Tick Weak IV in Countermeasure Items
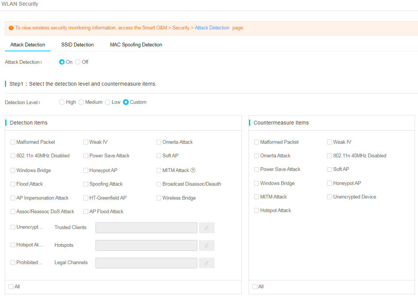The image size is (418, 297). pos(329,142)
